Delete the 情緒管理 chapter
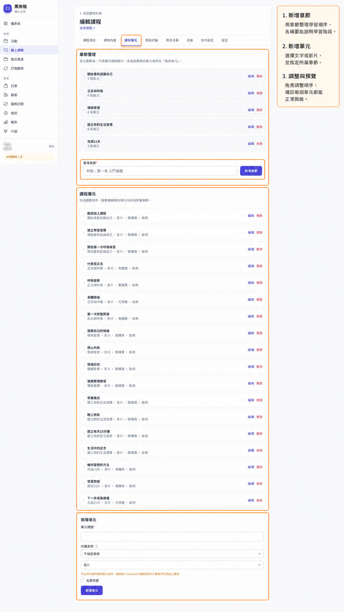The width and height of the screenshot is (344, 612). [x=259, y=110]
